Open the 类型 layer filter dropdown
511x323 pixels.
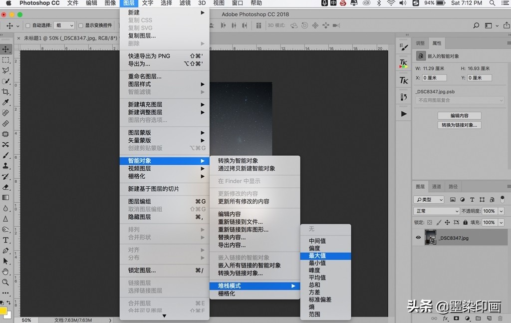(x=429, y=200)
